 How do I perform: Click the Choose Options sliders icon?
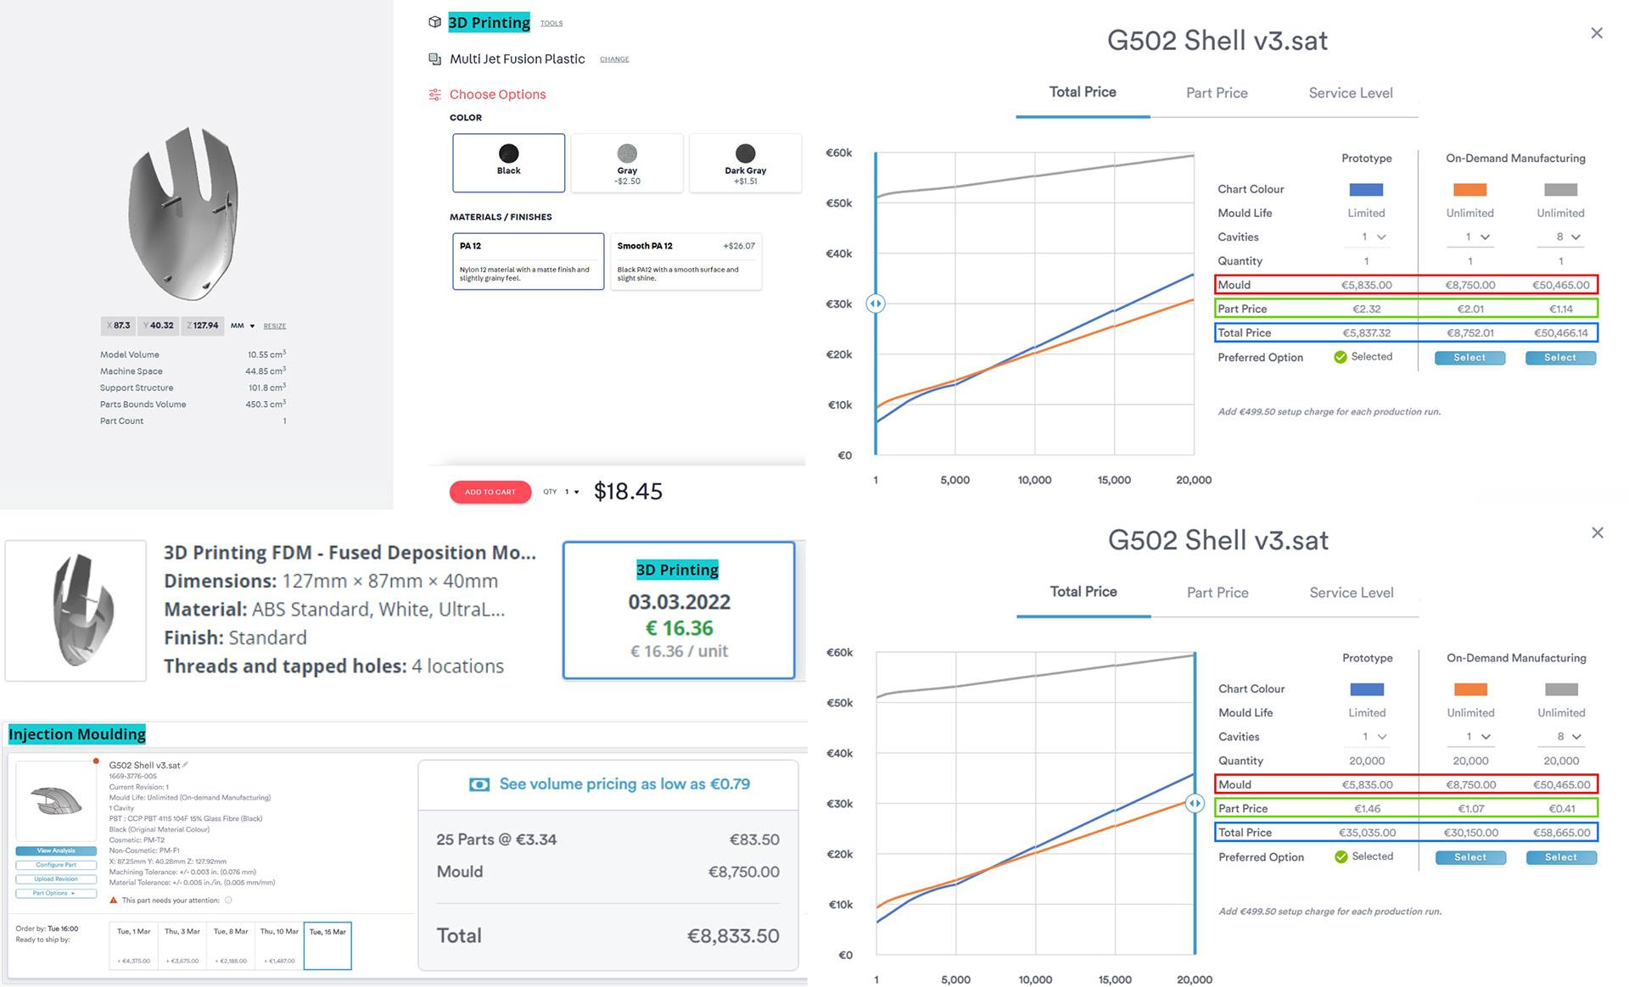pos(434,94)
